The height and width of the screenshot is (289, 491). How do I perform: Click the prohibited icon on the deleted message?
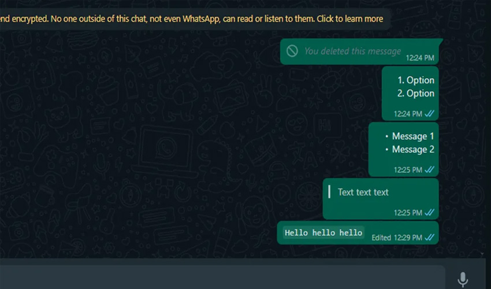[x=292, y=51]
